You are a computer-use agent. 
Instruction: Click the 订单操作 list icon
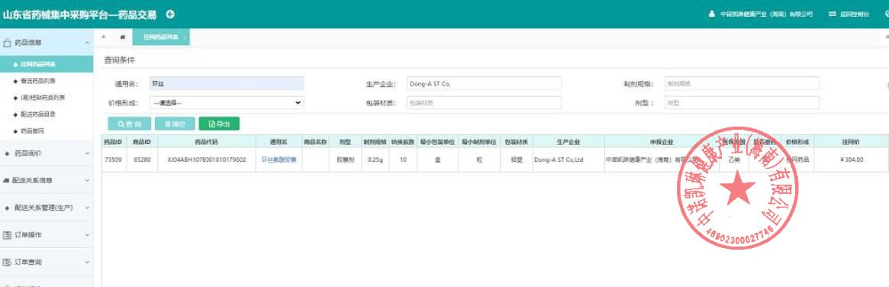[8, 235]
